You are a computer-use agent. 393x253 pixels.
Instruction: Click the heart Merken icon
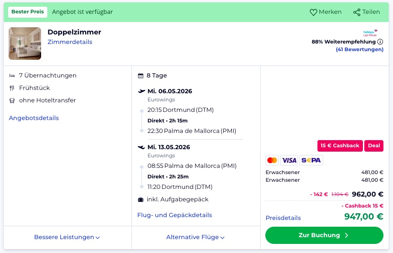pyautogui.click(x=313, y=12)
